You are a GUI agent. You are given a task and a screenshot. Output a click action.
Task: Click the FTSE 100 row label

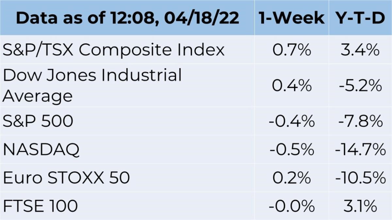coord(40,206)
